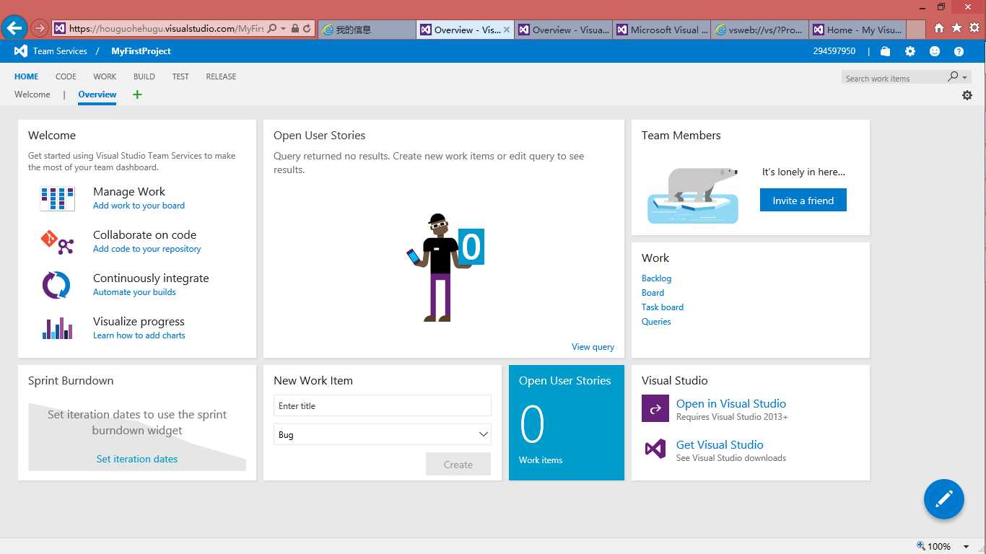This screenshot has height=554, width=986.
Task: Click the Continuously integrate circular arrows icon
Action: (57, 285)
